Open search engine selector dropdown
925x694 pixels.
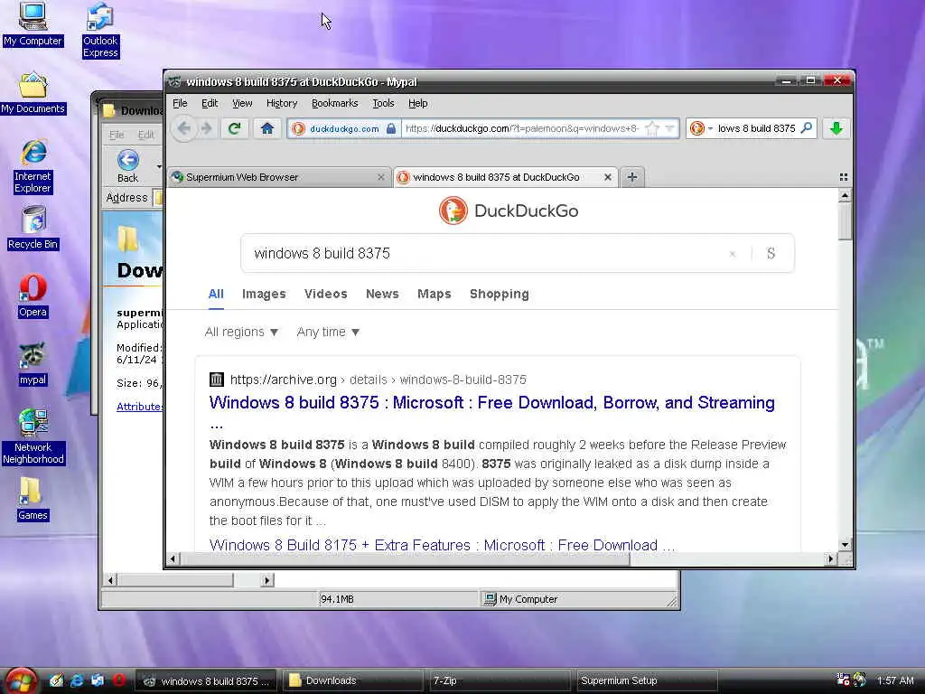pos(700,128)
